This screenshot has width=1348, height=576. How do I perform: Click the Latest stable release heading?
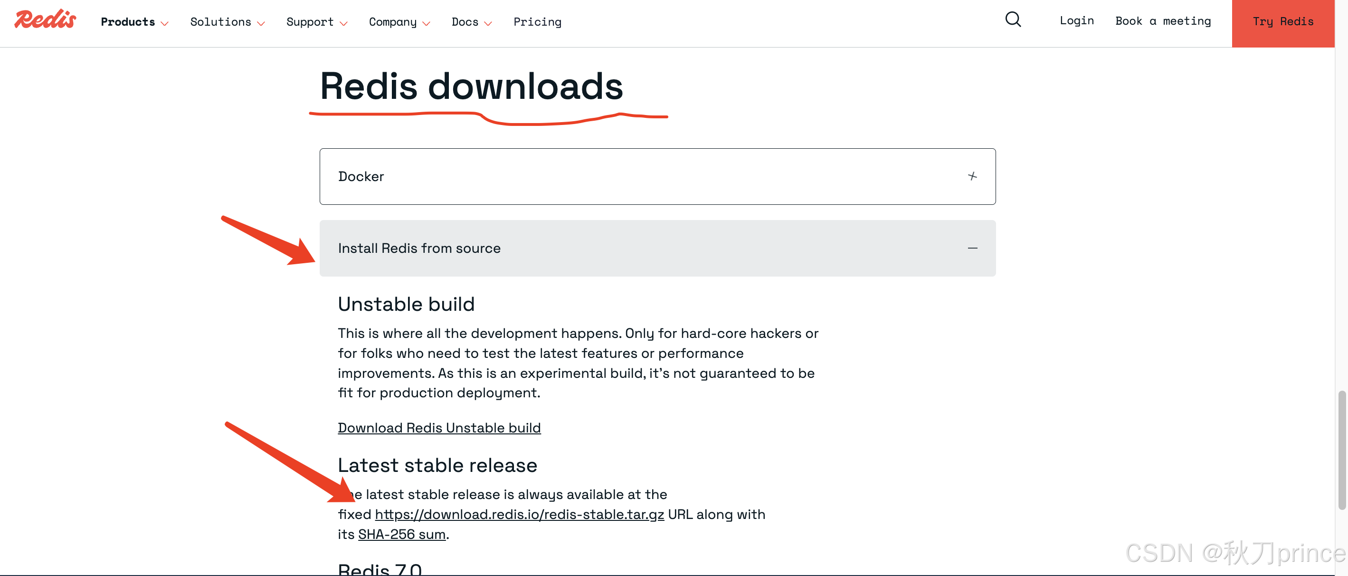(x=437, y=465)
